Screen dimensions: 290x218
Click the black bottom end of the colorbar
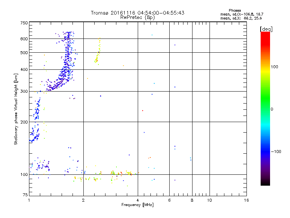pyautogui.click(x=265, y=183)
